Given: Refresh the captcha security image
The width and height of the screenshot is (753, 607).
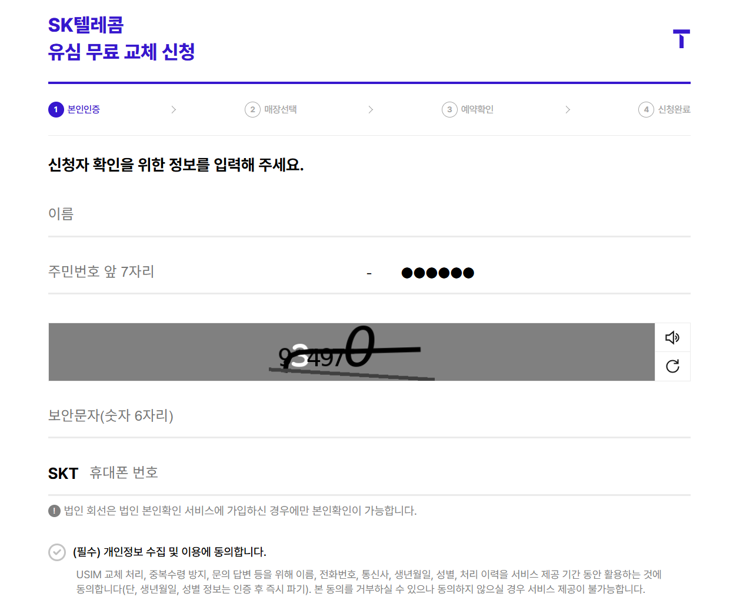Looking at the screenshot, I should 672,367.
